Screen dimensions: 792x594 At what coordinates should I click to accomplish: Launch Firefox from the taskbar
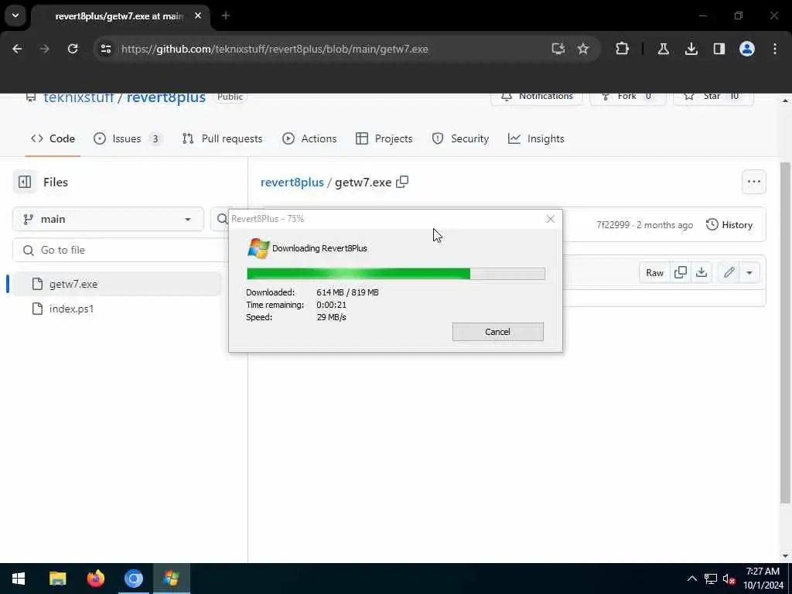pyautogui.click(x=95, y=579)
